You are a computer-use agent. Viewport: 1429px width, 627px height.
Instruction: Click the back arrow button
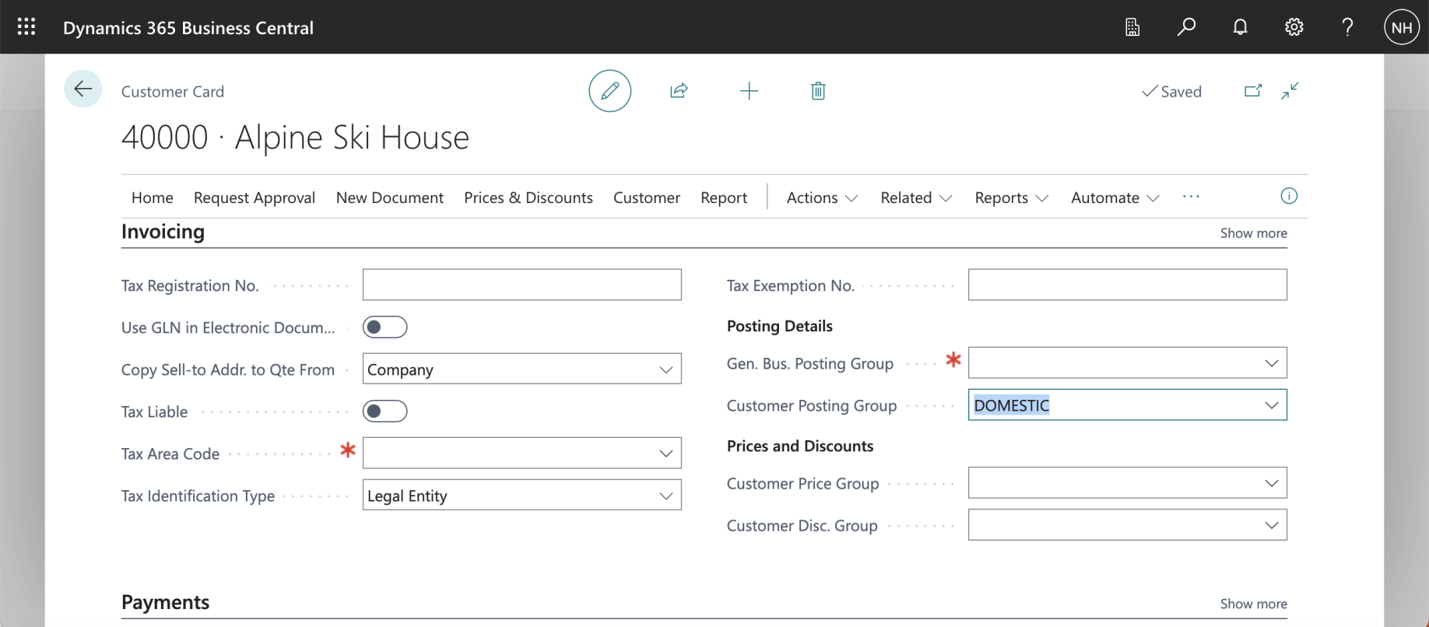pyautogui.click(x=83, y=89)
